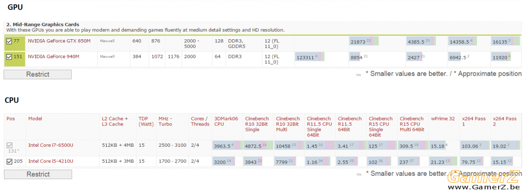Select the 21.23 wPrime result bar
The width and height of the screenshot is (529, 194).
point(443,161)
